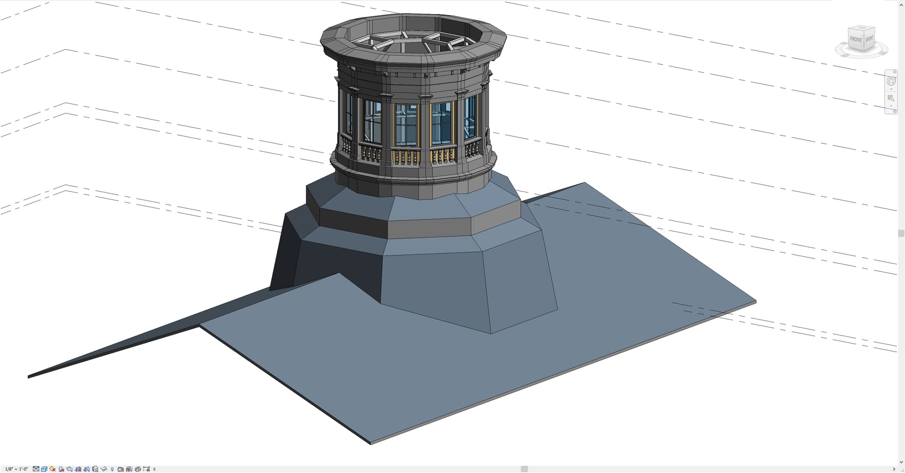This screenshot has height=473, width=905.
Task: Toggle Shadows off/on icon
Action: (x=61, y=469)
